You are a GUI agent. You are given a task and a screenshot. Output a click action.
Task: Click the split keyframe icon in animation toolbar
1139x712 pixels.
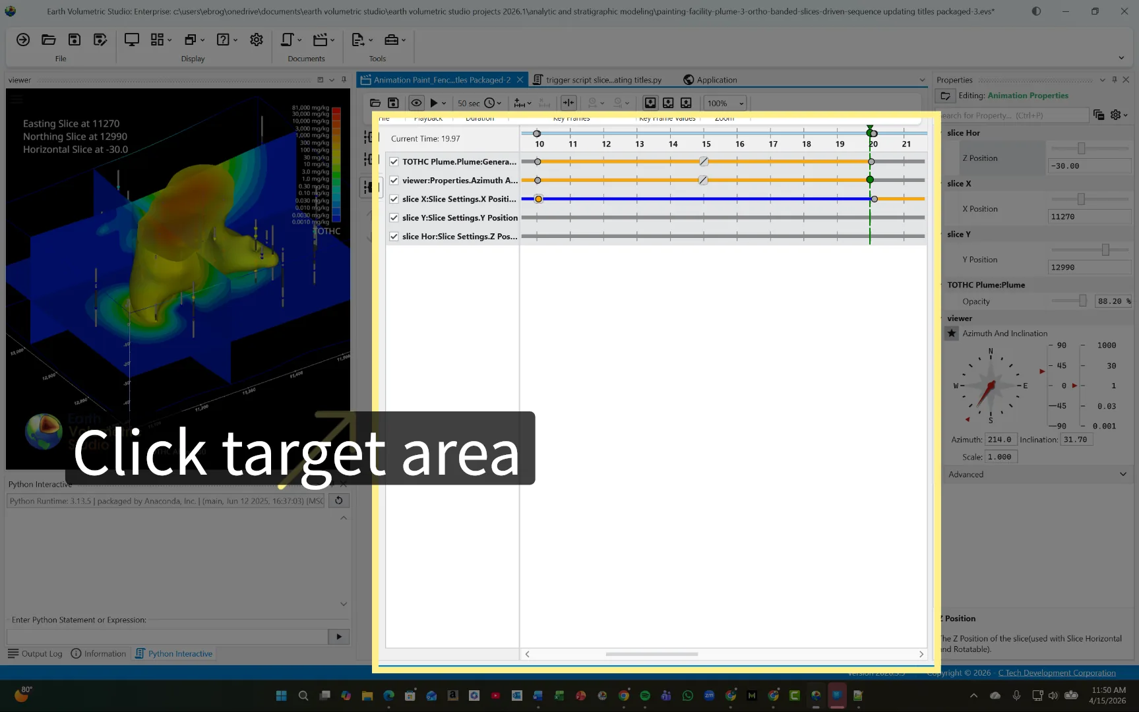[x=569, y=103]
